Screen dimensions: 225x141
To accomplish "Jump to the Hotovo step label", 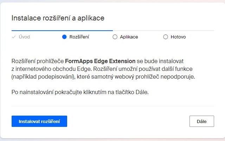I will tap(178, 37).
